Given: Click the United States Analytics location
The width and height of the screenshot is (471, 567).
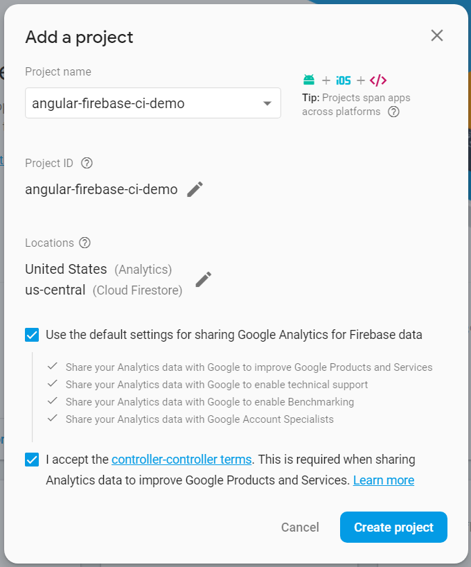Looking at the screenshot, I should tap(66, 269).
